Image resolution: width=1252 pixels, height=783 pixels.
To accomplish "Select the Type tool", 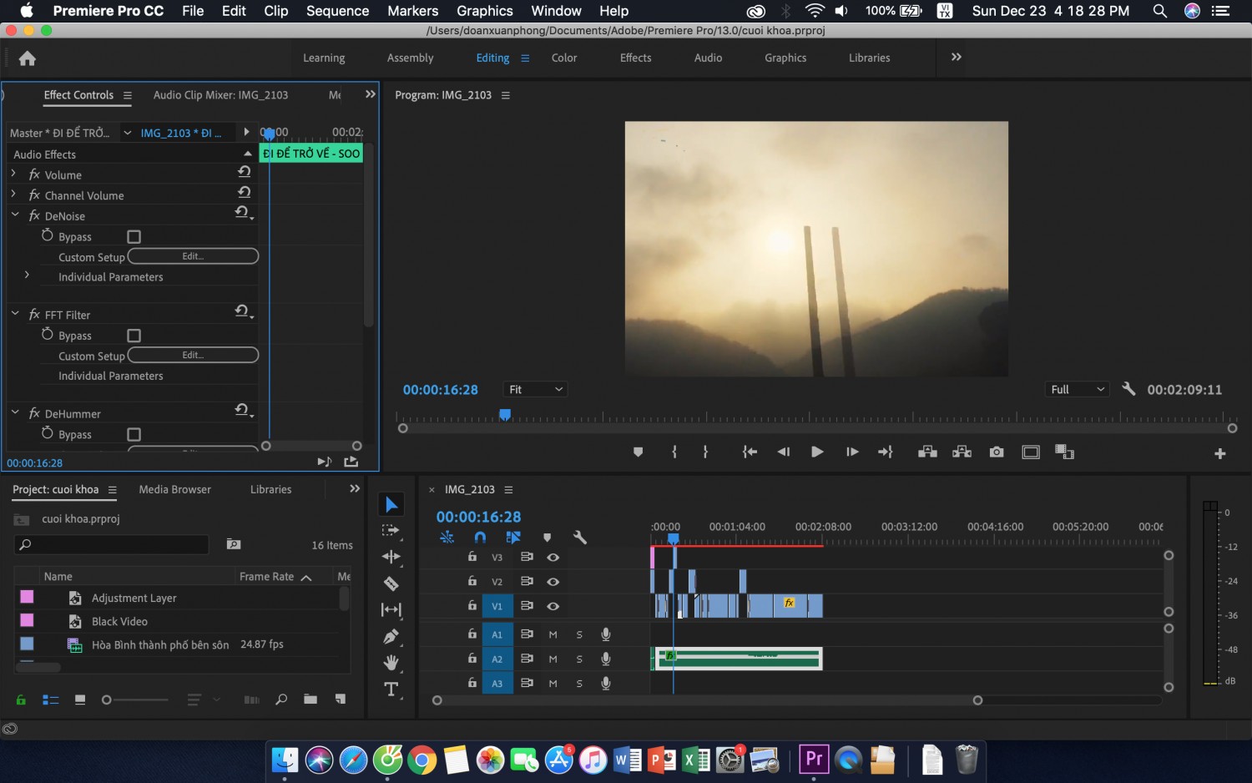I will point(391,690).
